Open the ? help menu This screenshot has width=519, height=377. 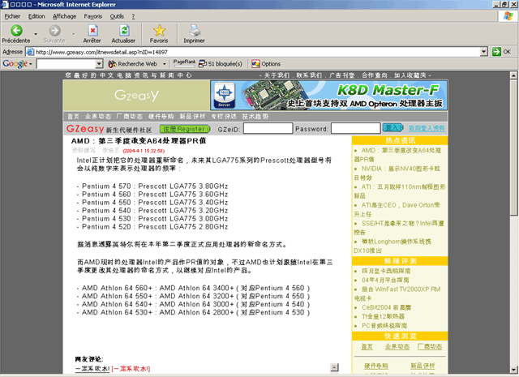point(133,16)
